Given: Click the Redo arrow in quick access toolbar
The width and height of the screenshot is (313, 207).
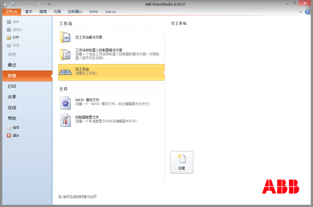Looking at the screenshot, I should pyautogui.click(x=29, y=4).
